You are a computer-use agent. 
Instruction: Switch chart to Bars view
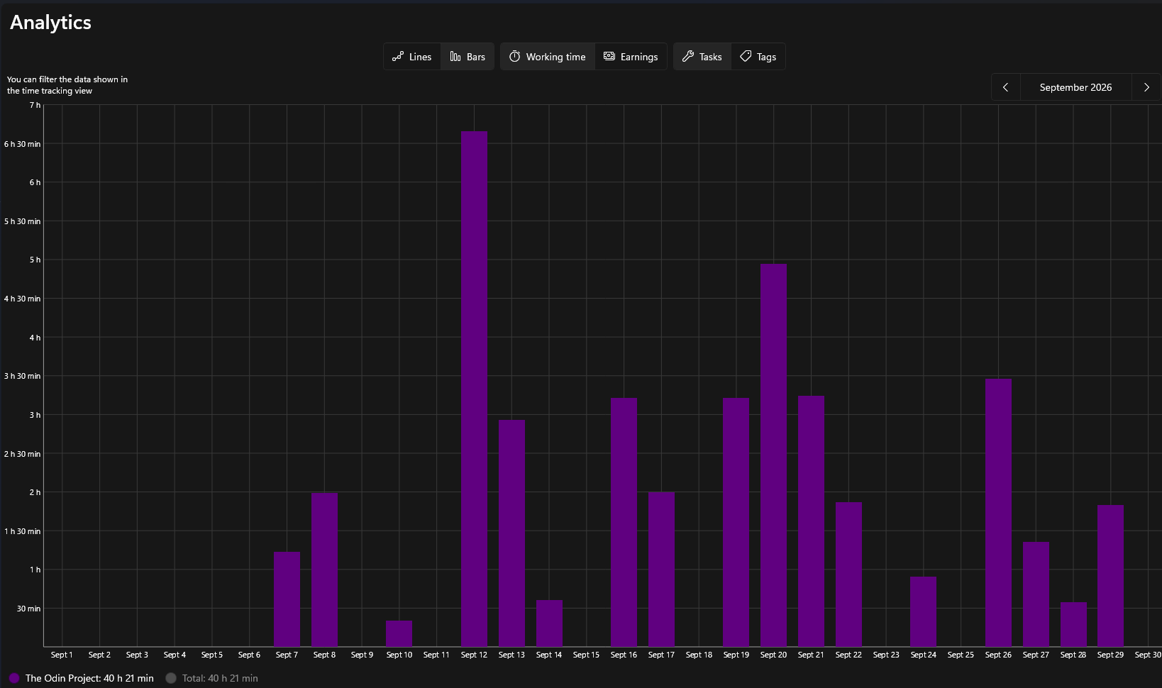tap(467, 57)
